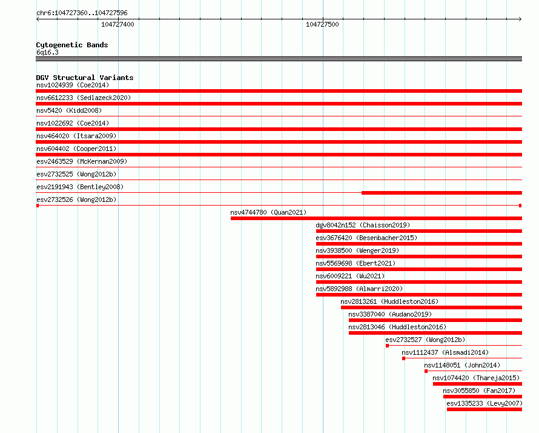Image resolution: width=539 pixels, height=433 pixels.
Task: Click the nsv6009221 (Wu2021) label
Action: [350, 276]
